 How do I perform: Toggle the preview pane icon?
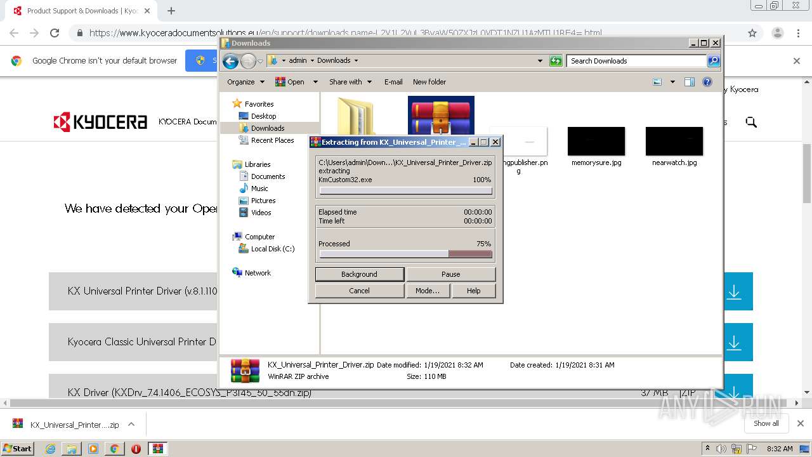[x=690, y=82]
